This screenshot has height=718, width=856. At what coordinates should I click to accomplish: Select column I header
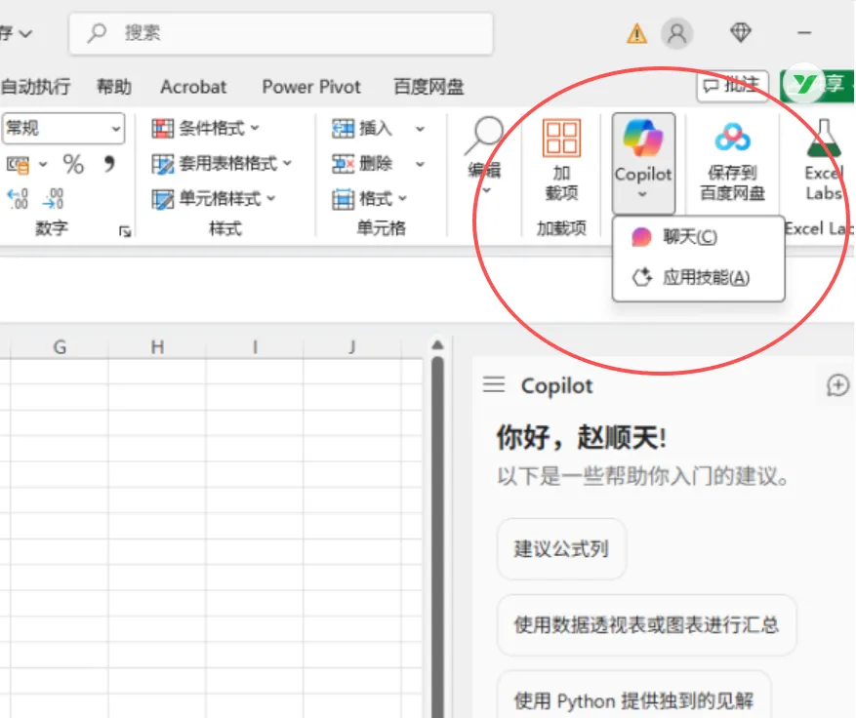[x=255, y=347]
